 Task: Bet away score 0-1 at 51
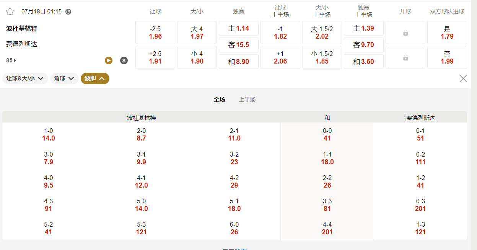(x=420, y=134)
